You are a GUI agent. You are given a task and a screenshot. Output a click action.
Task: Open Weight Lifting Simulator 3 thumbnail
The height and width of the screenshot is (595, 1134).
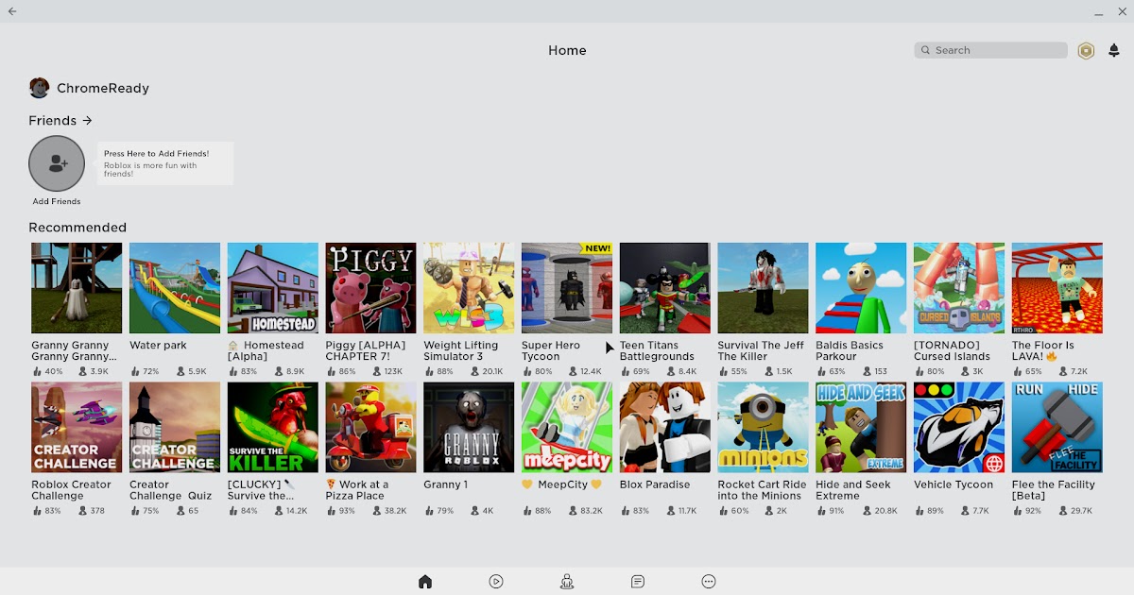click(x=469, y=288)
